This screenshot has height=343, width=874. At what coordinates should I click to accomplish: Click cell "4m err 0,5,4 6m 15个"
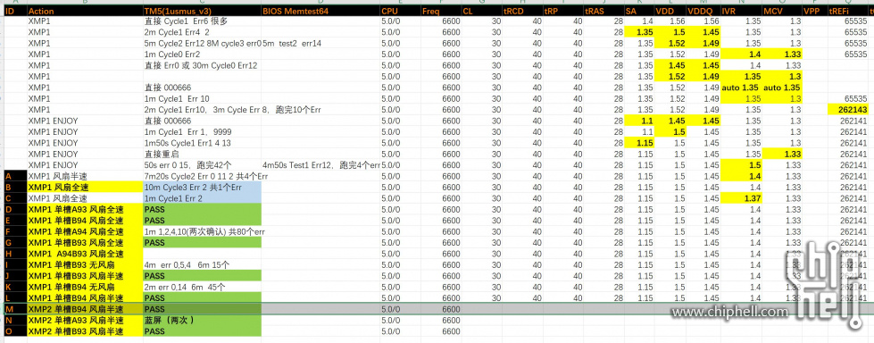click(x=202, y=265)
